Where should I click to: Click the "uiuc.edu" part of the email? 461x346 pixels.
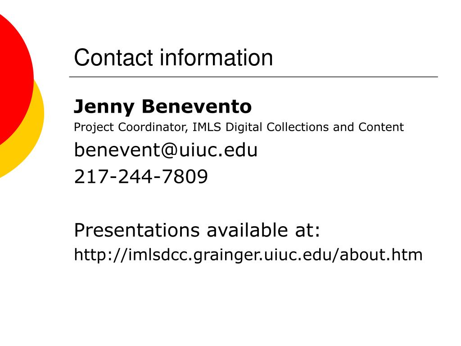[x=218, y=150]
